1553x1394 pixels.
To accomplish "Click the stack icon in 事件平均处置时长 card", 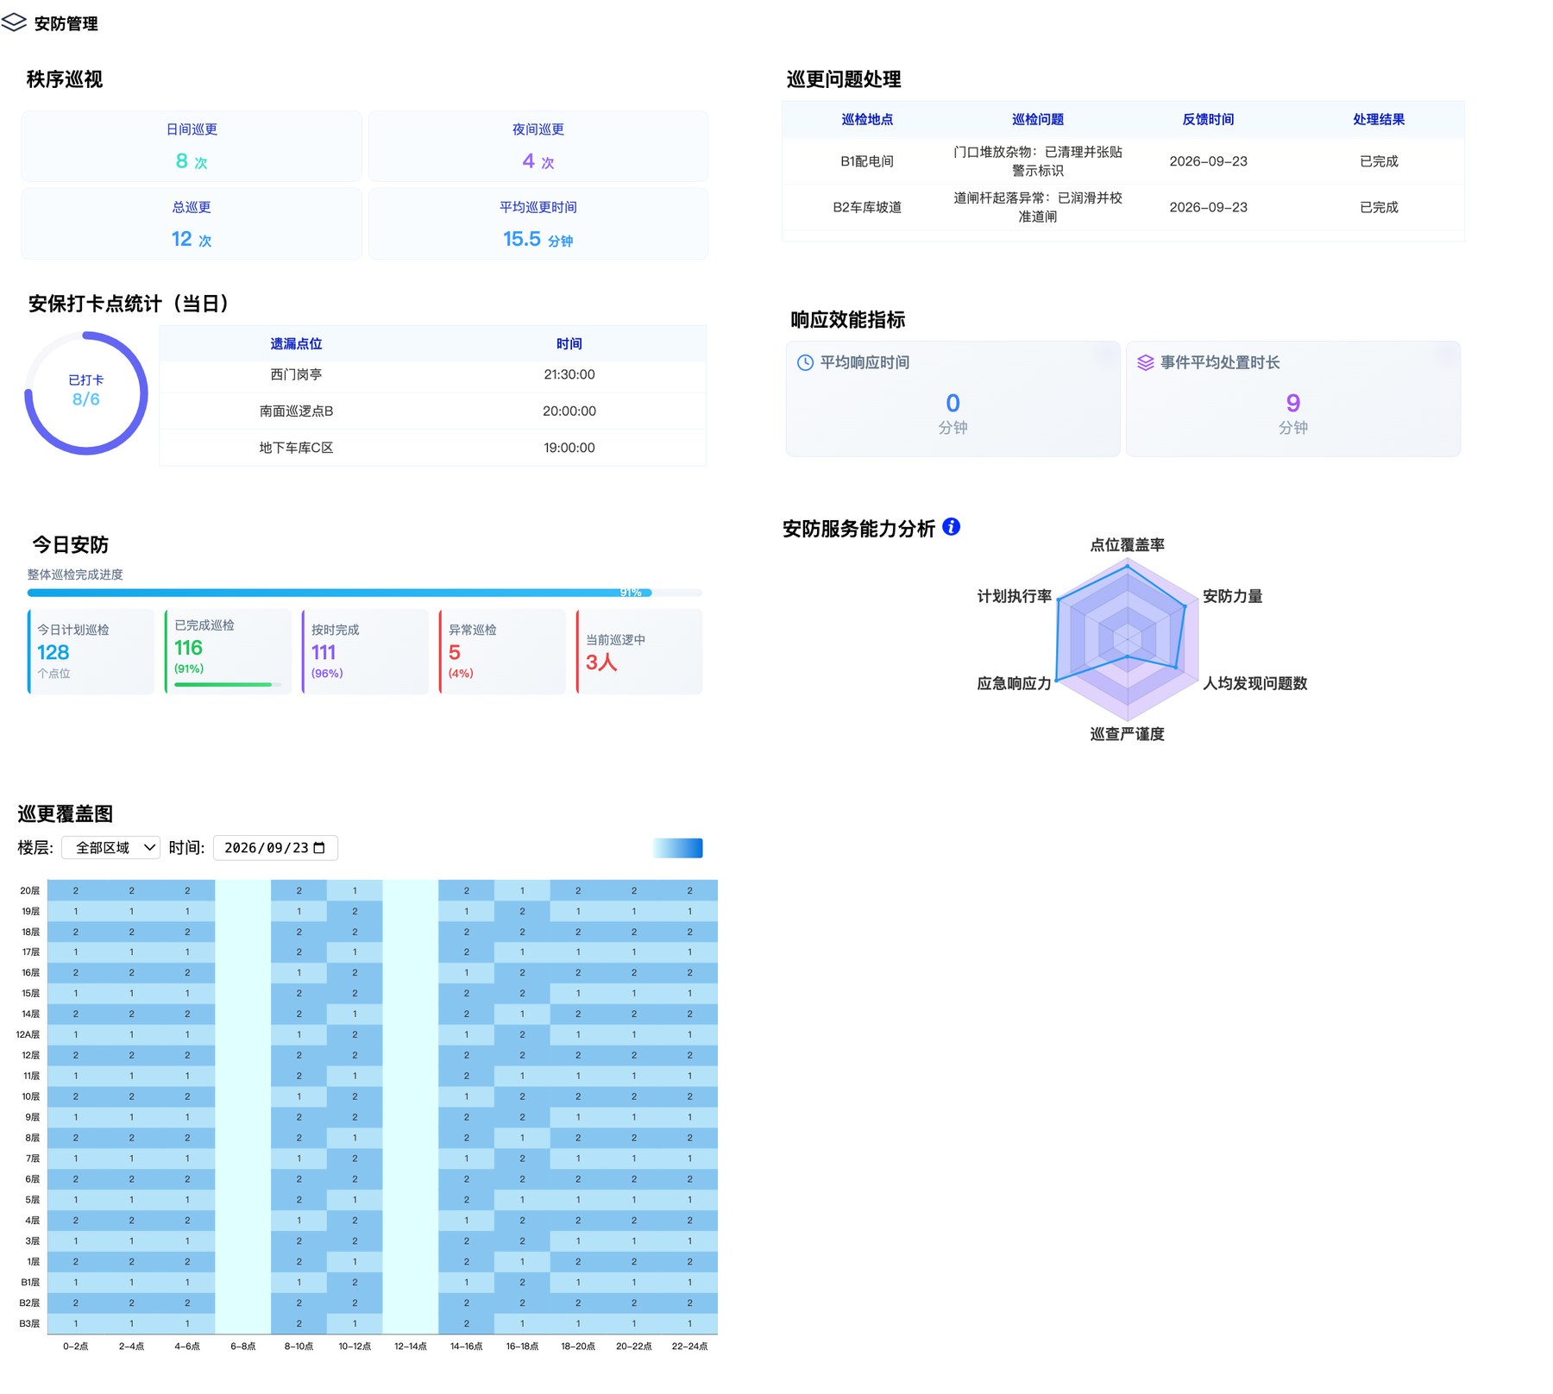I will (1145, 362).
